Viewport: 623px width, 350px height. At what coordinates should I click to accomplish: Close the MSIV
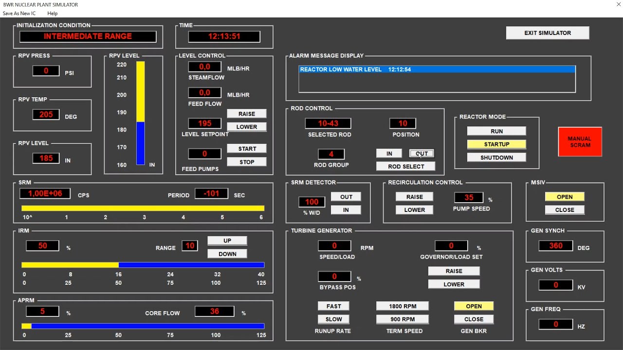tap(565, 210)
